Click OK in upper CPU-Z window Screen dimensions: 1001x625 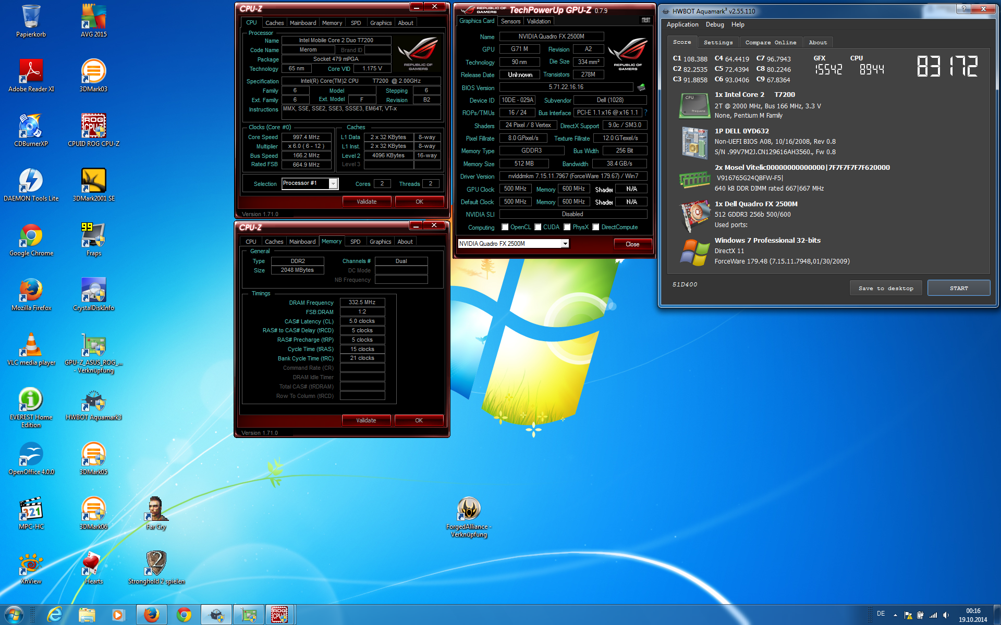pyautogui.click(x=419, y=202)
